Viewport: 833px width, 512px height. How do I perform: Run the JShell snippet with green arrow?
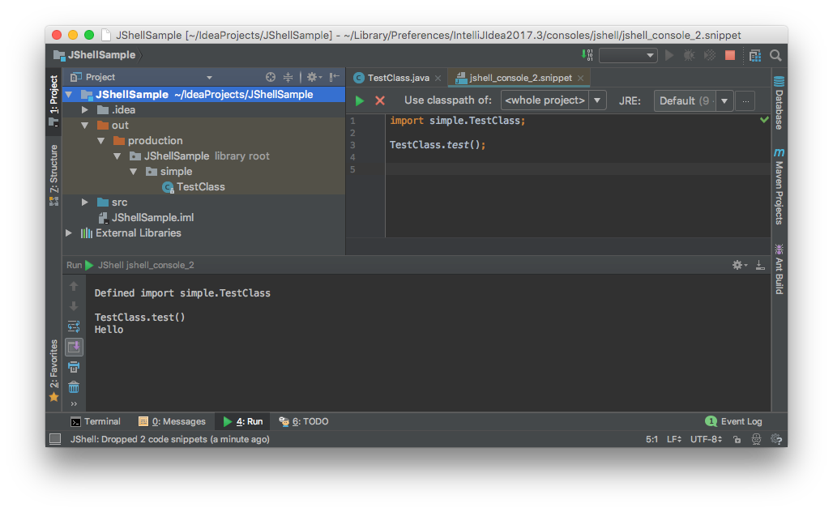tap(360, 100)
